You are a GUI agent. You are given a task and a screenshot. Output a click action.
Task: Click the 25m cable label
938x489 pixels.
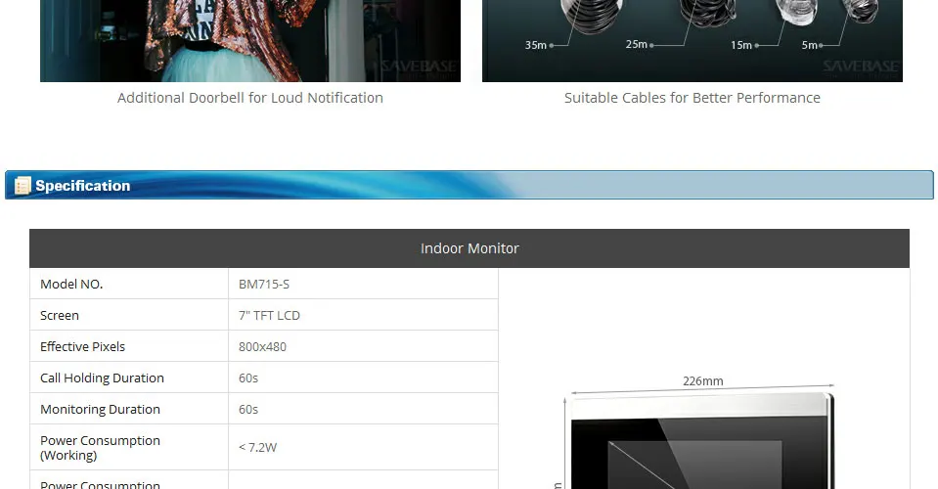pos(637,44)
